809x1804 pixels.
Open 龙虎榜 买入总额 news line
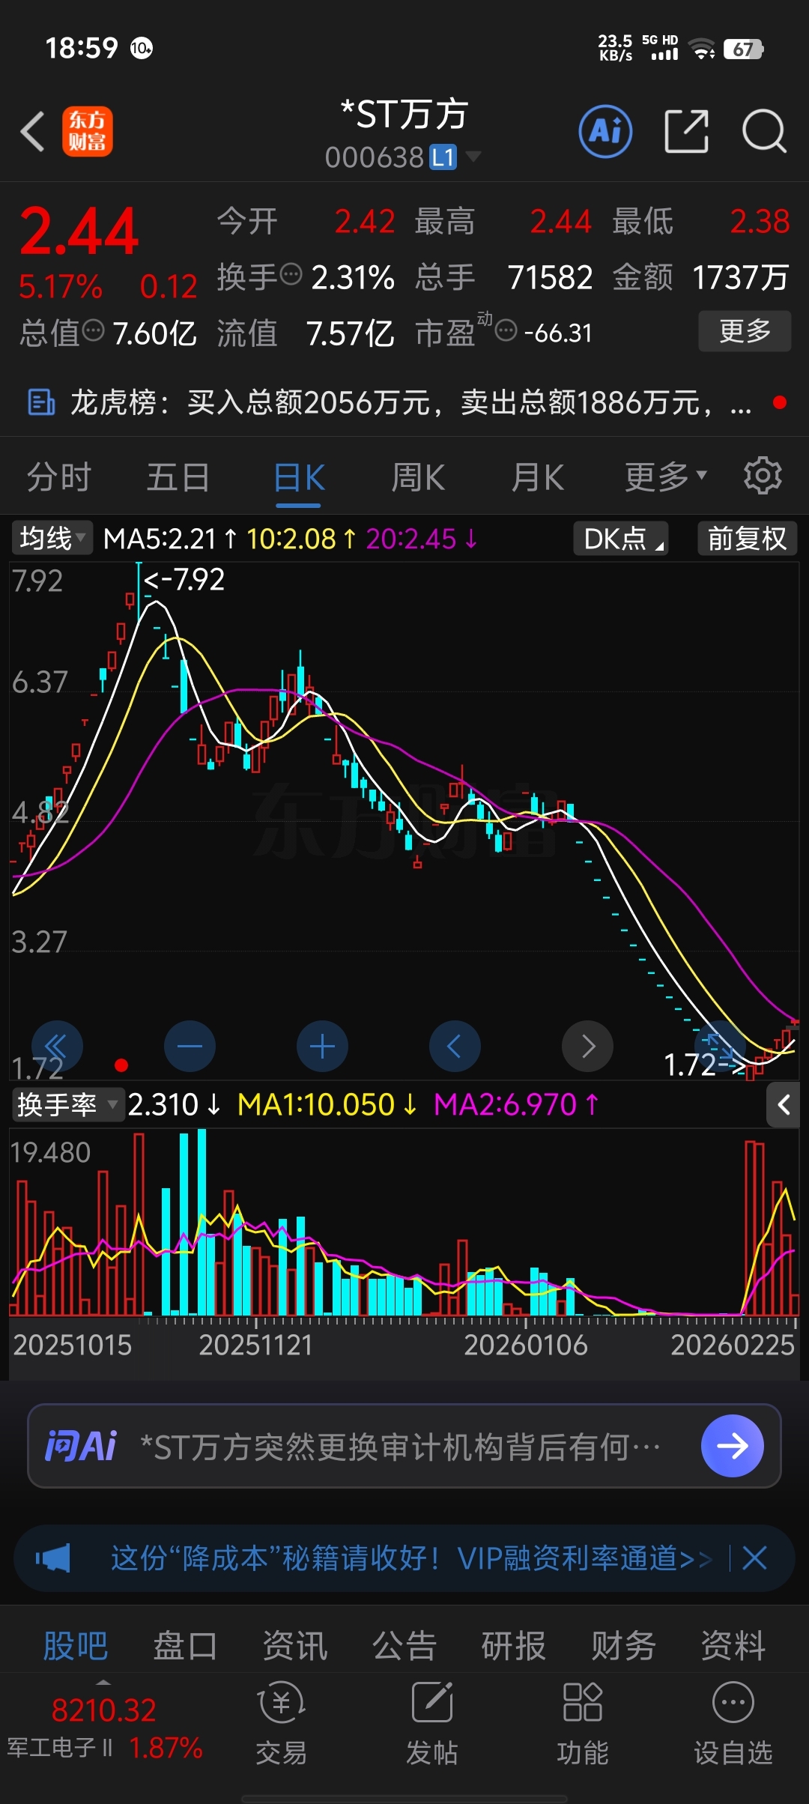tap(410, 402)
